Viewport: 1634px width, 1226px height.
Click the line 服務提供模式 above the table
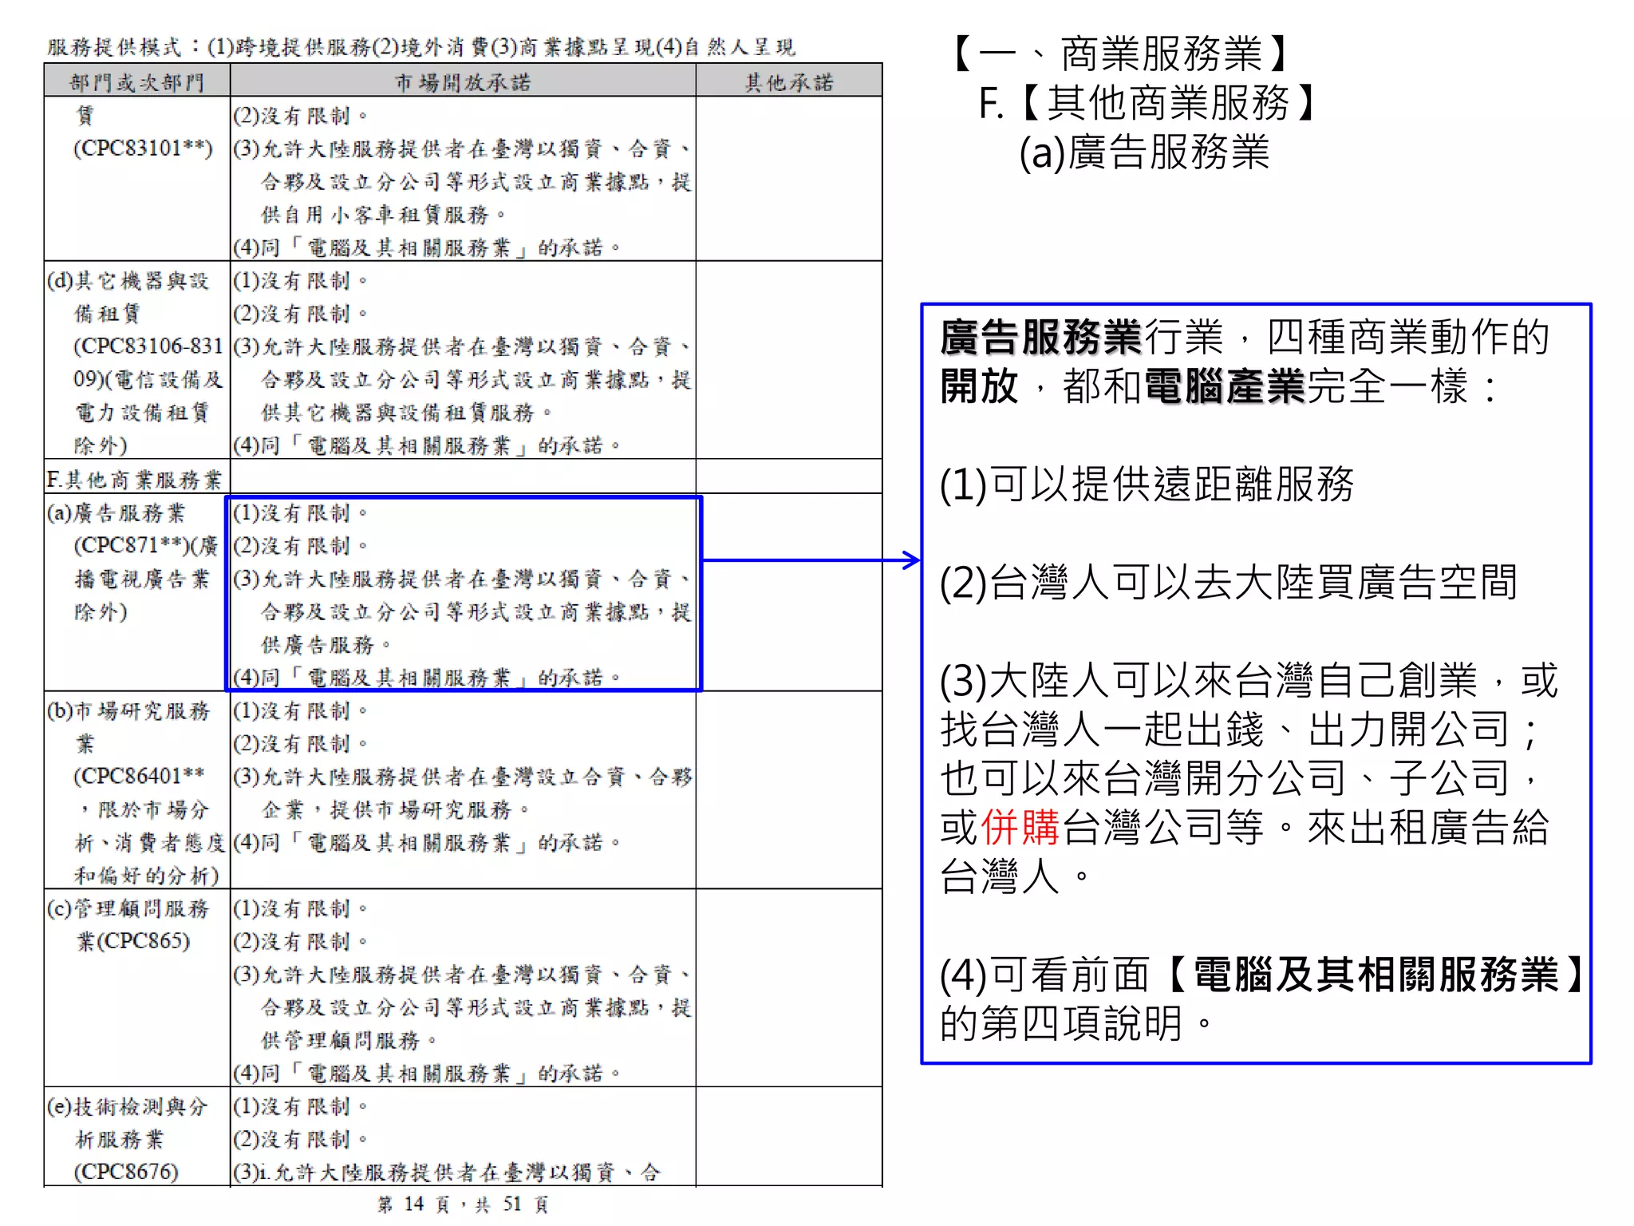pos(421,47)
